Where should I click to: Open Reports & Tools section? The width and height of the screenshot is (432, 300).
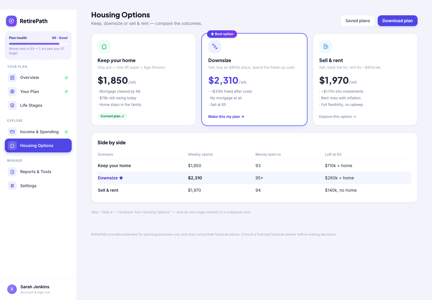pos(38,172)
